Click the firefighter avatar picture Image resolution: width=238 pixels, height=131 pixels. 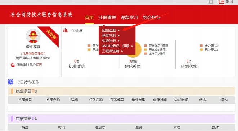[x=33, y=36]
